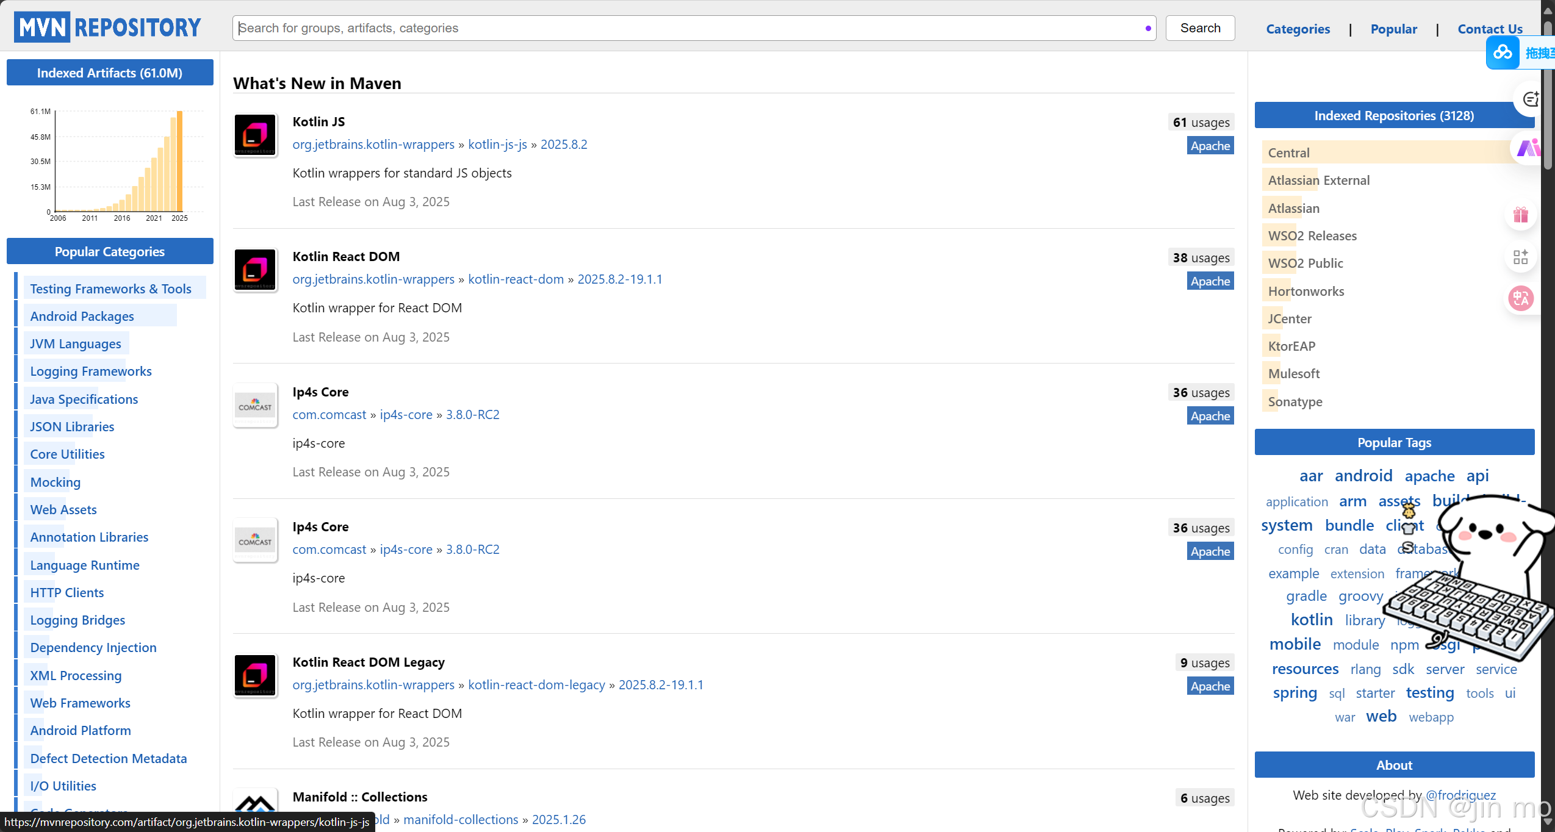Open XML Processing category
Screen dimensions: 1555x832
coord(76,675)
